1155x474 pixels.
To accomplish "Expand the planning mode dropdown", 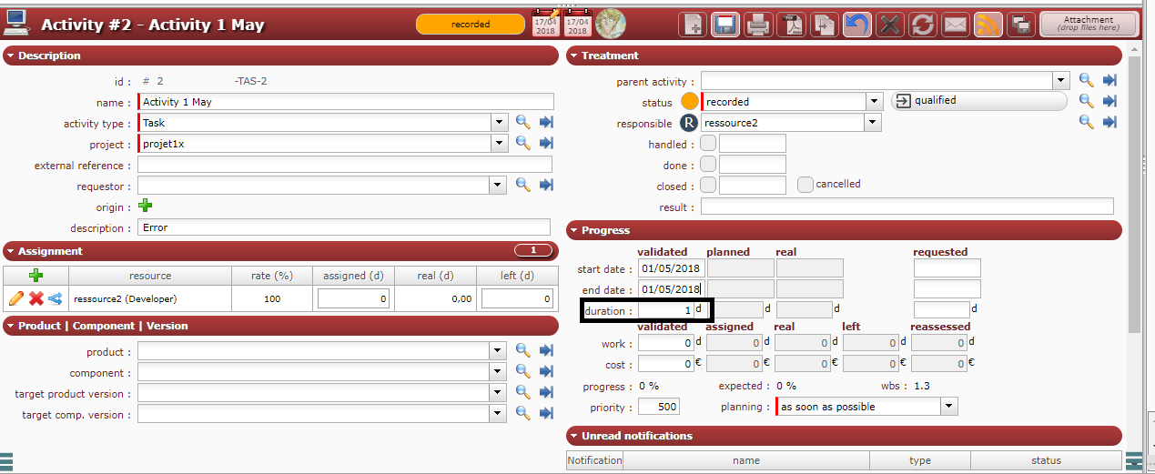I will coord(949,407).
